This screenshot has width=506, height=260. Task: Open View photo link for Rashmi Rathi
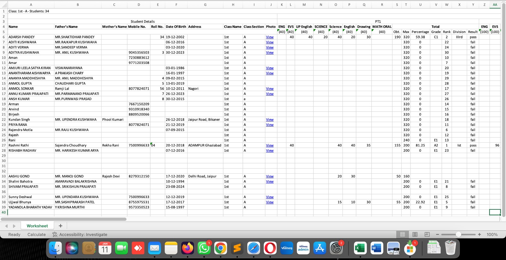(x=270, y=145)
